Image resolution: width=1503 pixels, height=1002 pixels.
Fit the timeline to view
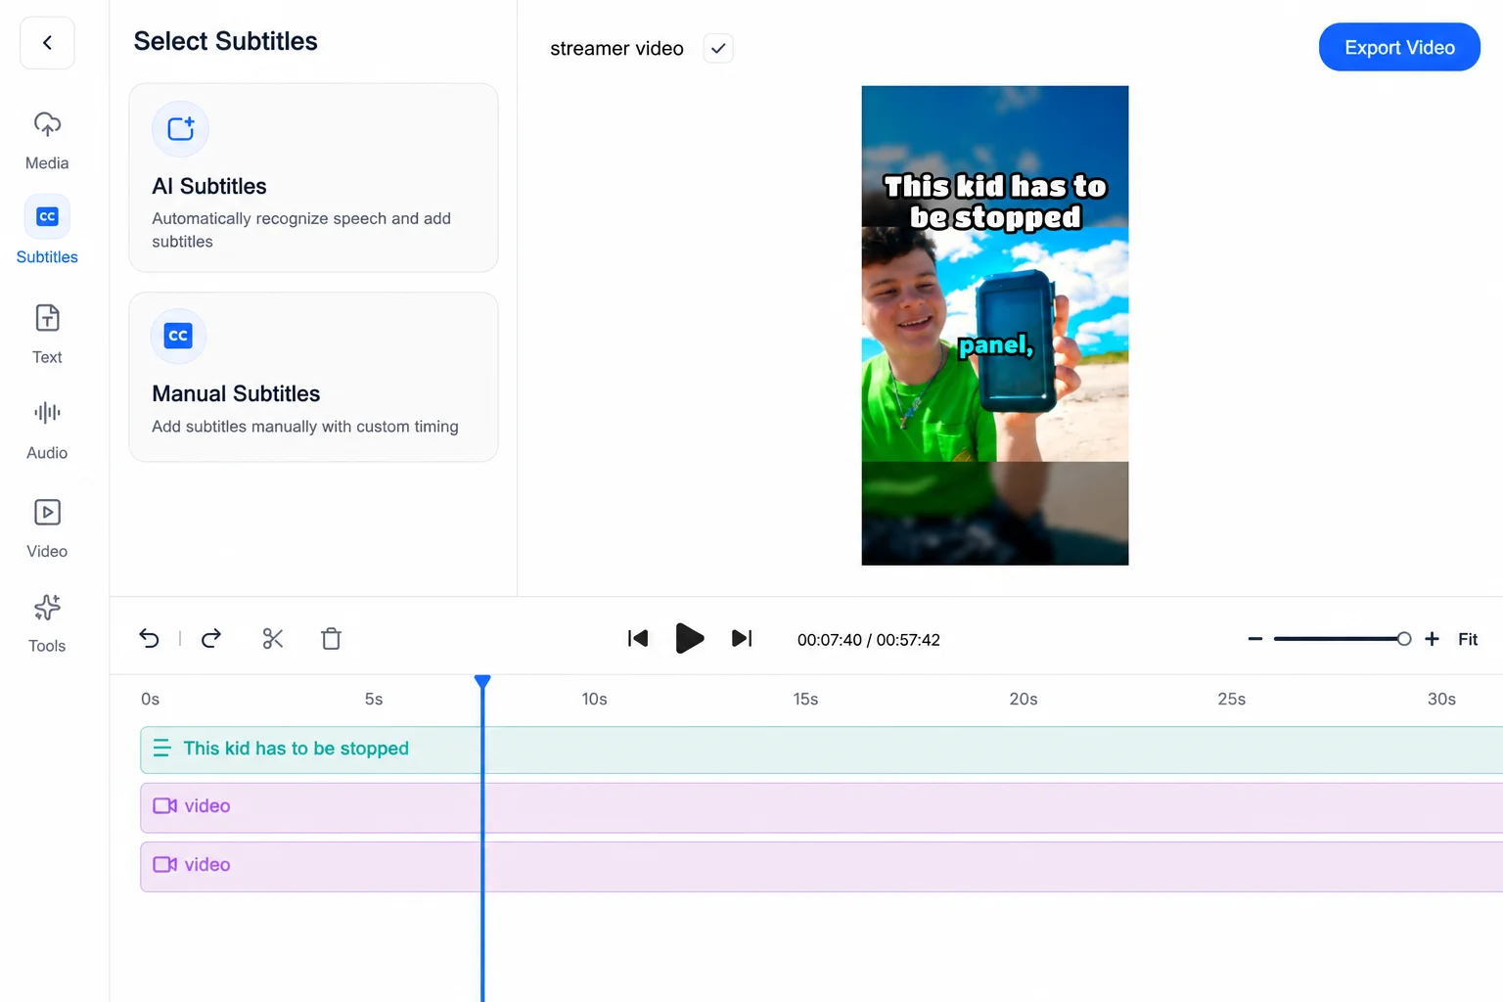click(x=1468, y=639)
